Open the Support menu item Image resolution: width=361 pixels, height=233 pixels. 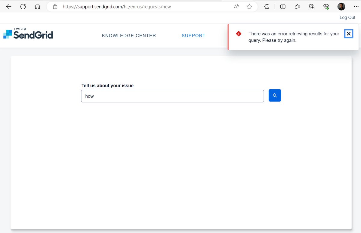coord(193,36)
